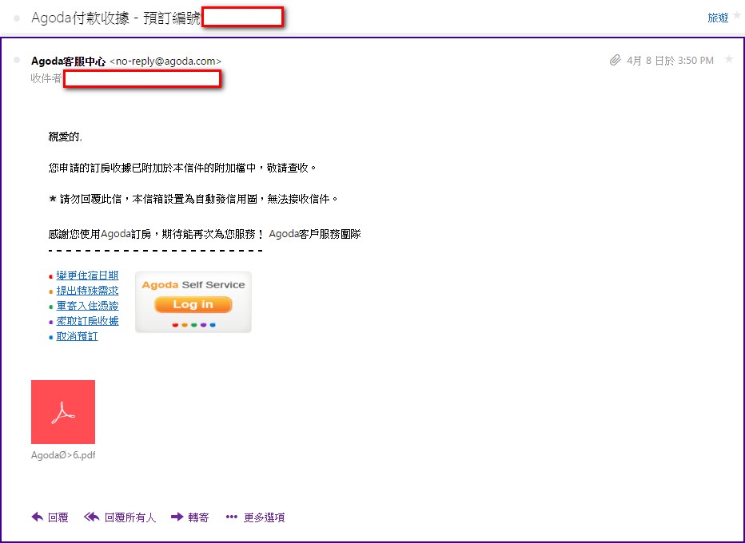This screenshot has height=543, width=745.
Task: Open the 變更住宿日期 link
Action: (87, 275)
